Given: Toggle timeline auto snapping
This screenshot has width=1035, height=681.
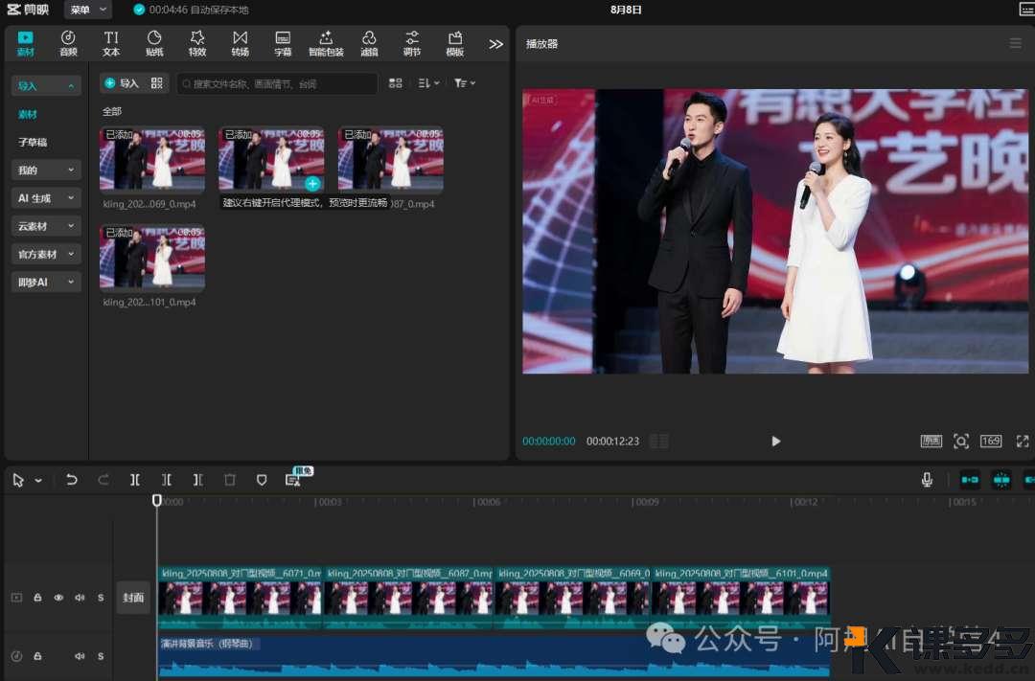Looking at the screenshot, I should pyautogui.click(x=1001, y=480).
